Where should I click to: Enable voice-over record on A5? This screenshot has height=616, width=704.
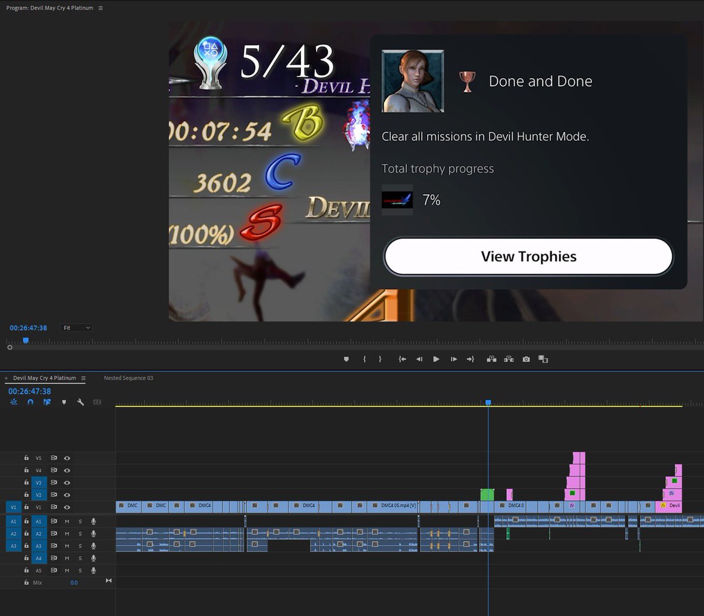(x=93, y=570)
